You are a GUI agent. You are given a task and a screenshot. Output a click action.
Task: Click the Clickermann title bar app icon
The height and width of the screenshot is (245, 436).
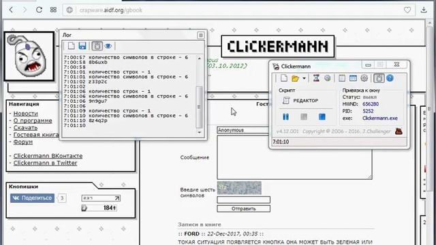[276, 67]
